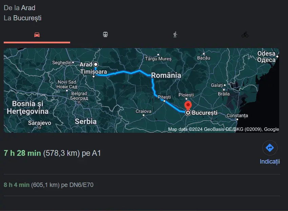Image resolution: width=288 pixels, height=211 pixels.
Task: Click the La București destination text
Action: 23,18
